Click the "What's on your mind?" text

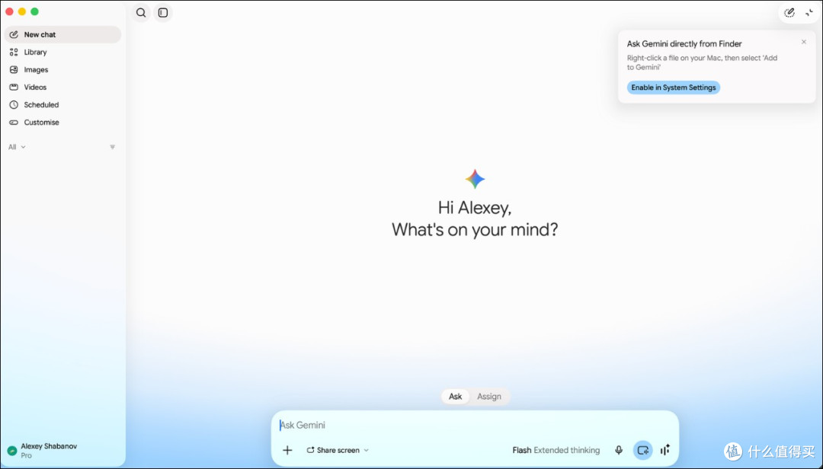tap(475, 230)
